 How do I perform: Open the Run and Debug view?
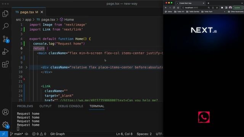coord(5,52)
